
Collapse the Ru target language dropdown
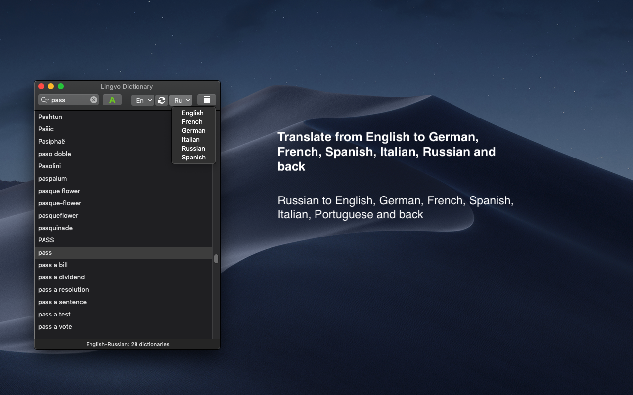tap(181, 100)
